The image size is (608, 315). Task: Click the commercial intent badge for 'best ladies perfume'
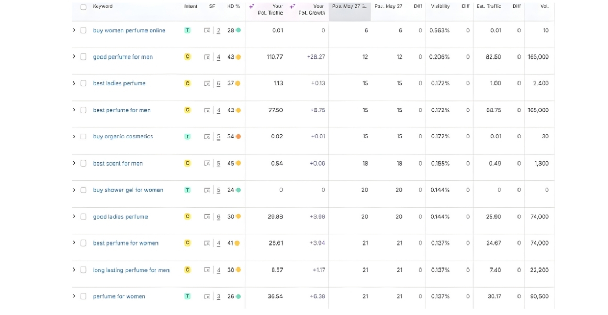[187, 84]
